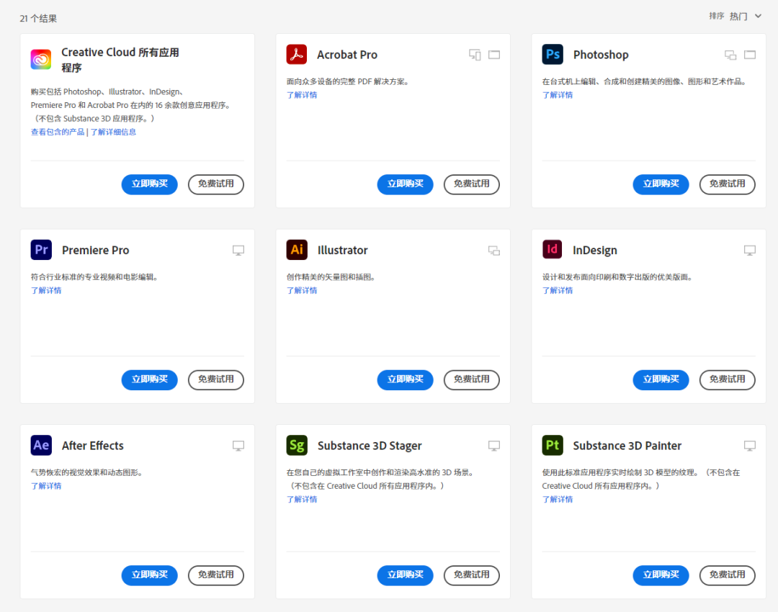Start Substance 3D Stager 免费试用

coord(471,575)
